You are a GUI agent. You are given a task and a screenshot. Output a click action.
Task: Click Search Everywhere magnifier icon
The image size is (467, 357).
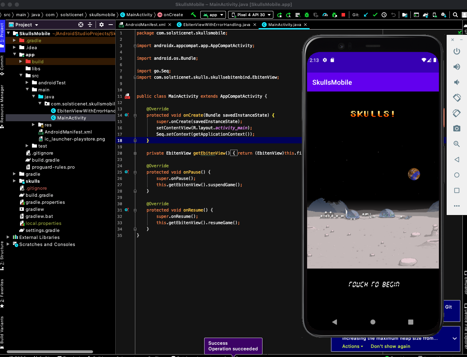pyautogui.click(x=455, y=15)
